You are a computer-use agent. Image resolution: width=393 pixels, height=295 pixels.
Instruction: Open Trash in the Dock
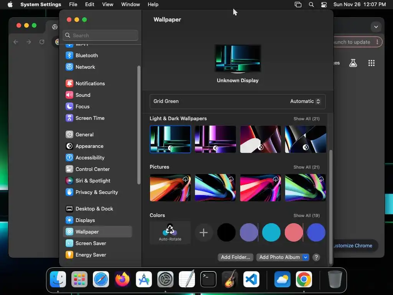point(335,279)
